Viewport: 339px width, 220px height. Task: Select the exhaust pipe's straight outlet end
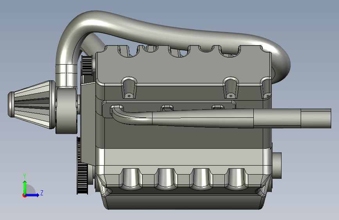click(316, 118)
